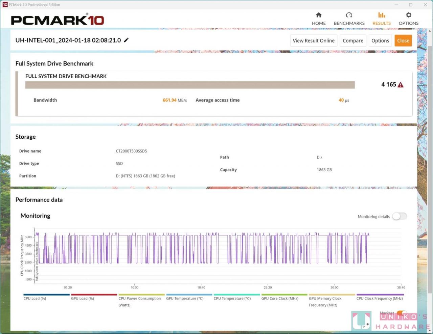
Task: Click the PCMark 10 logo
Action: click(x=58, y=20)
